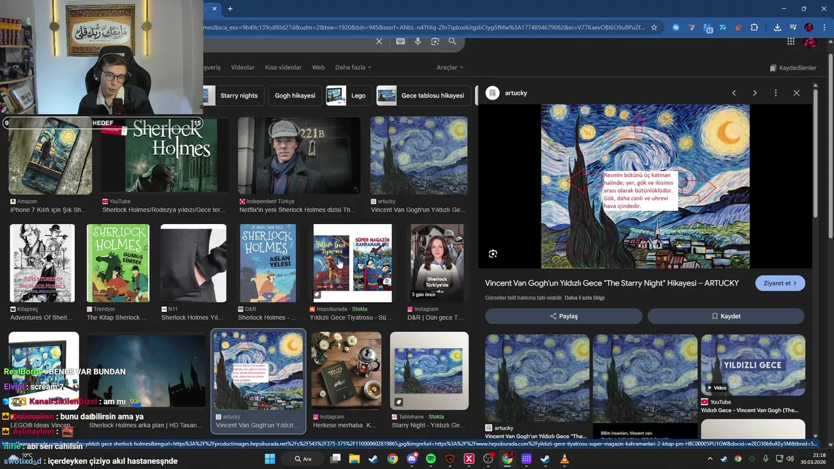Open the Shazam extension icon
The height and width of the screenshot is (469, 834).
click(676, 27)
